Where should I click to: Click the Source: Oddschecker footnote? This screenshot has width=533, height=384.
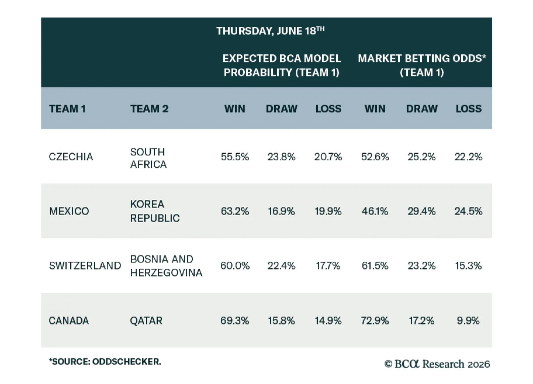pos(105,362)
